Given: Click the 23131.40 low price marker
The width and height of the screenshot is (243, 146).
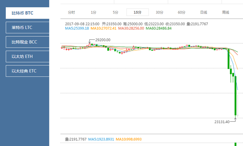Looking at the screenshot, I should click(222, 122).
